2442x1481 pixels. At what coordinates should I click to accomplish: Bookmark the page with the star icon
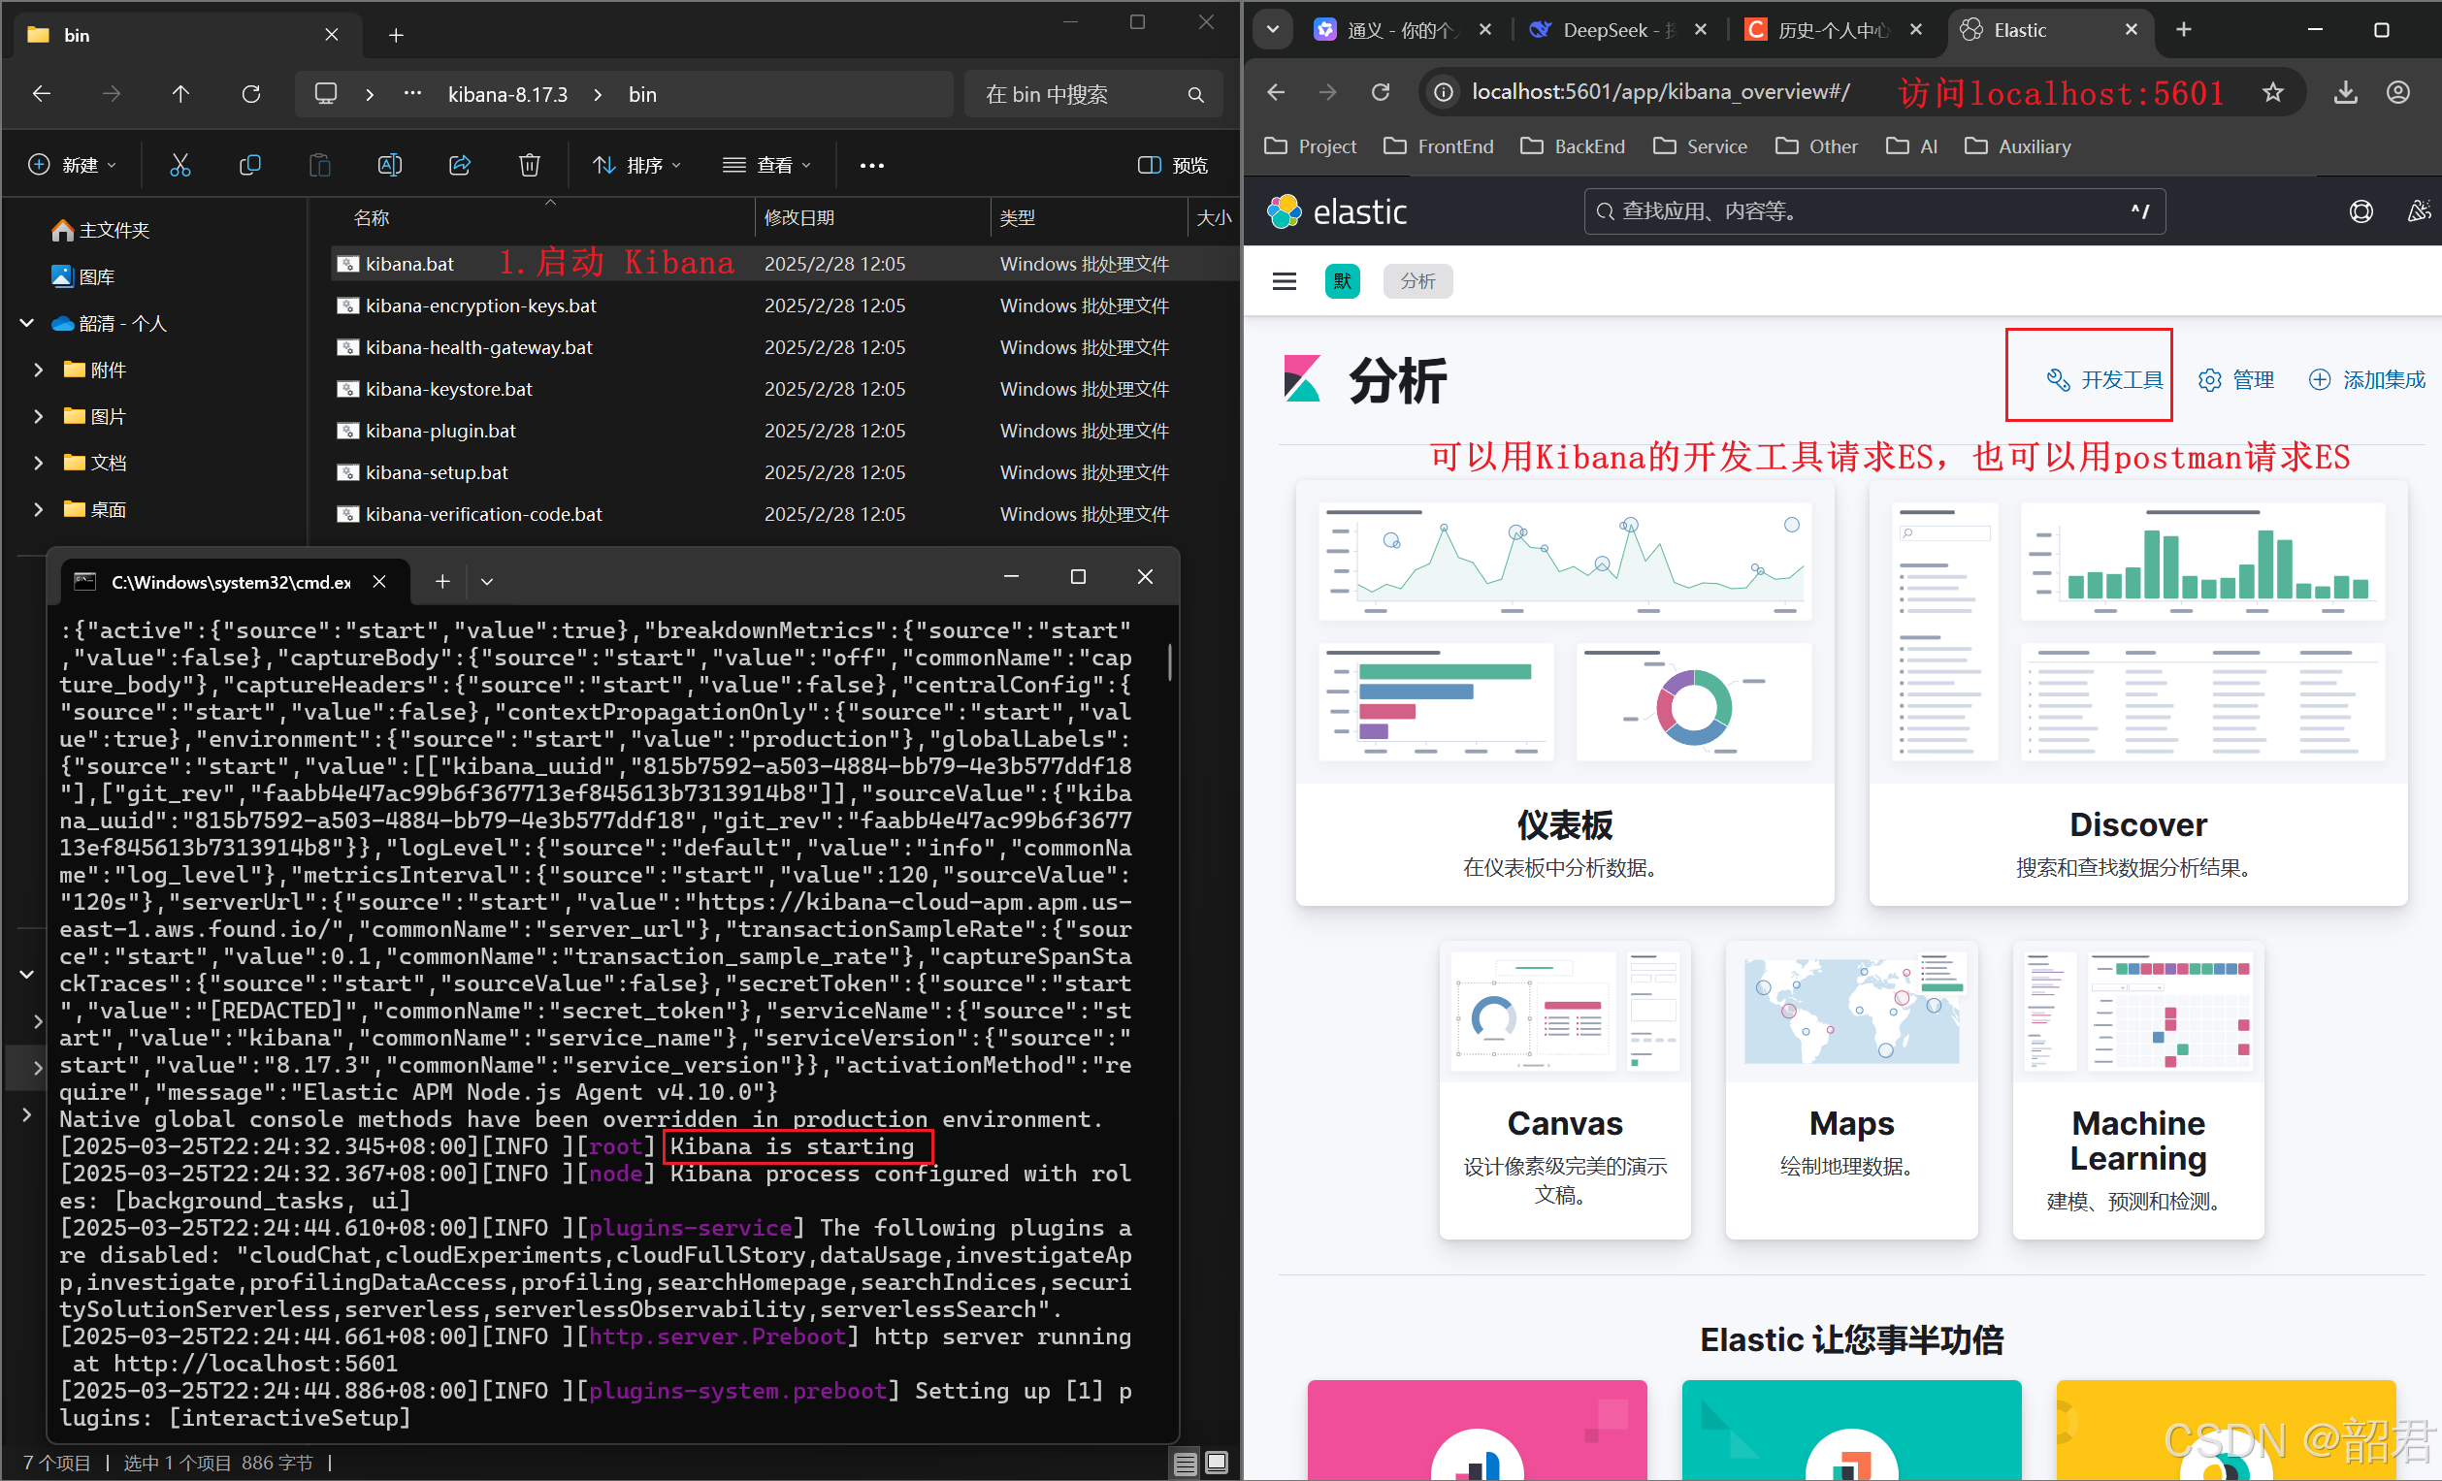[2272, 92]
